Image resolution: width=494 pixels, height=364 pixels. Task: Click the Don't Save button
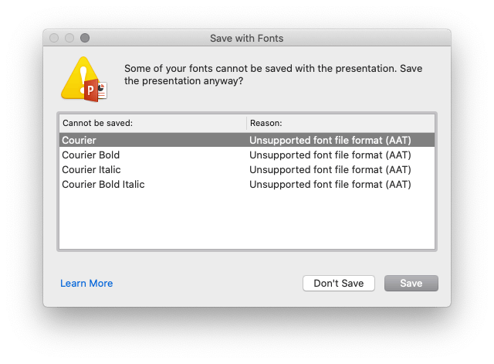tap(338, 284)
